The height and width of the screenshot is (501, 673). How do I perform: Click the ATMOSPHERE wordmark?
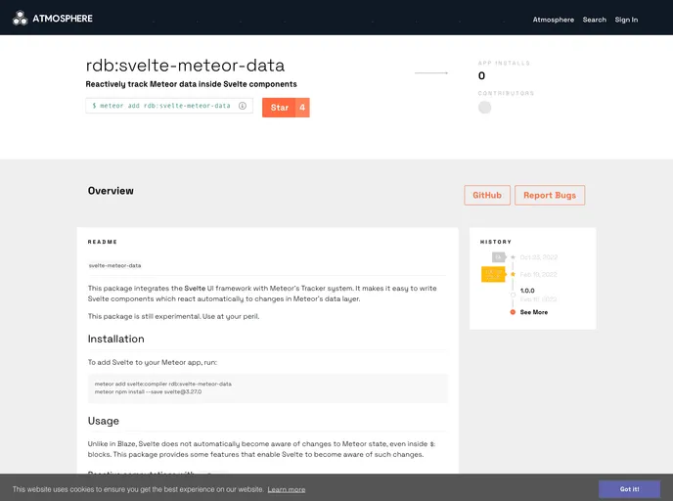[63, 19]
